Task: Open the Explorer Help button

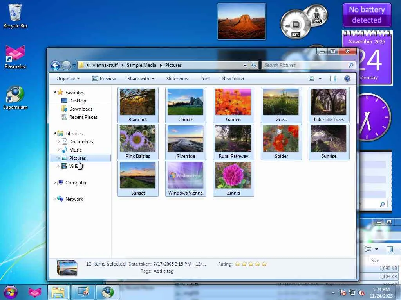Action: [347, 79]
